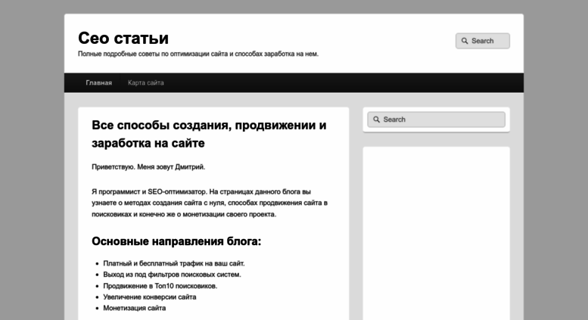Click the magnifier icon in sidebar search
The image size is (588, 320).
(x=377, y=120)
